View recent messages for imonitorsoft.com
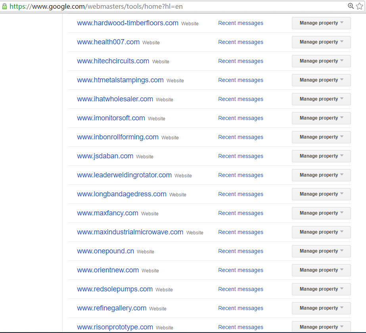 point(241,118)
